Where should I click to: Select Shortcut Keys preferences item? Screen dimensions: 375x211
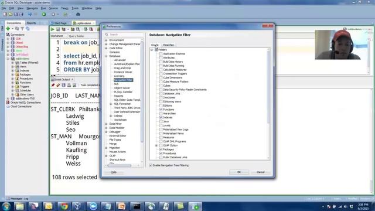(x=117, y=159)
